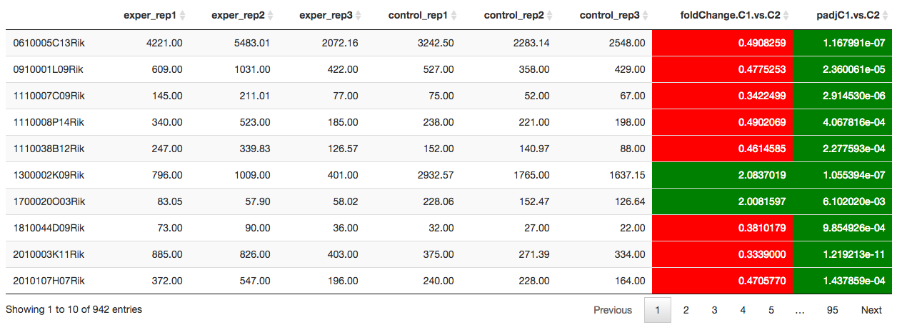Sort by foldChange.C1.vs.C2 column arrows
This screenshot has width=897, height=330.
click(786, 16)
